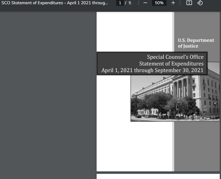
Task: Click the 'Special Counsel's Office' title line
Action: pyautogui.click(x=175, y=57)
